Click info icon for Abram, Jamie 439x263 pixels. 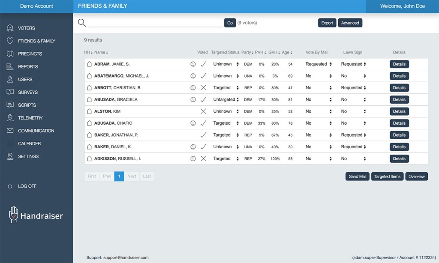[x=193, y=64]
